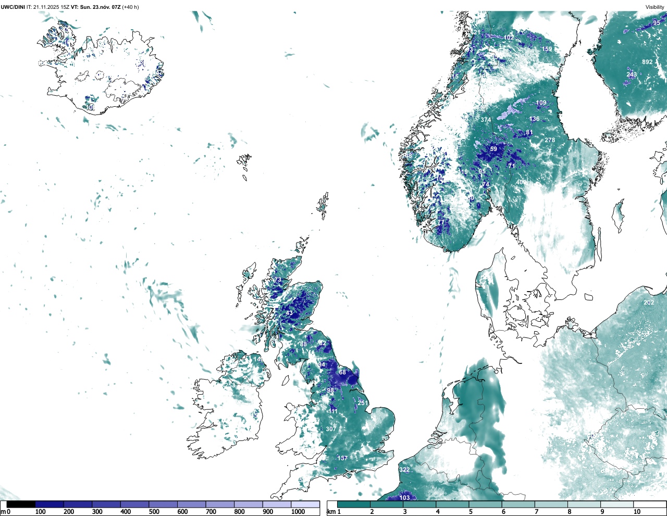Image resolution: width=667 pixels, height=516 pixels.
Task: Click the '103' value at bottom edge
Action: tap(404, 498)
